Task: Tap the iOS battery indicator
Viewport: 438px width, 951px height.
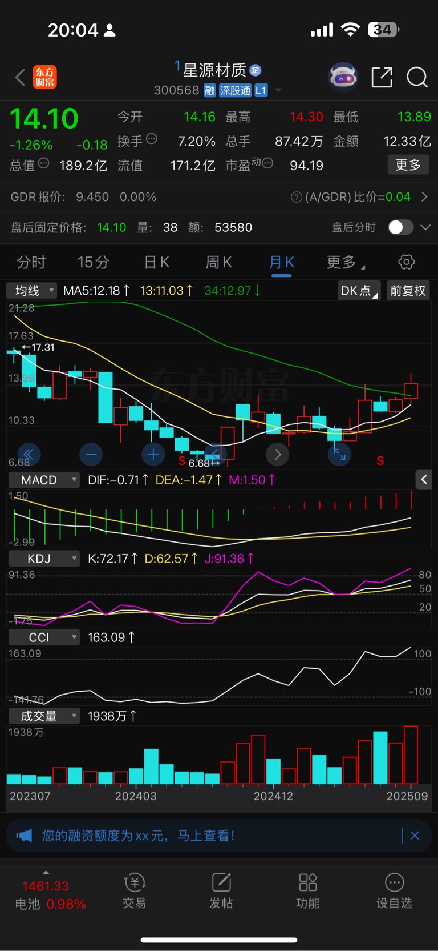Action: [x=383, y=30]
